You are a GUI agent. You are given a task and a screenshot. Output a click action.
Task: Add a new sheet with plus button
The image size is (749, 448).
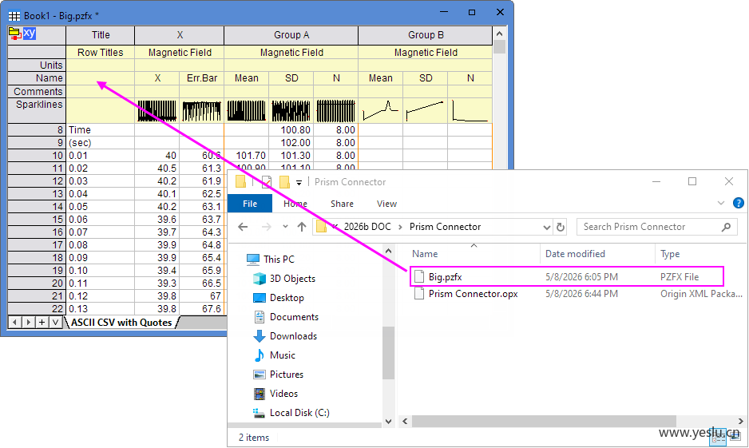pos(42,323)
